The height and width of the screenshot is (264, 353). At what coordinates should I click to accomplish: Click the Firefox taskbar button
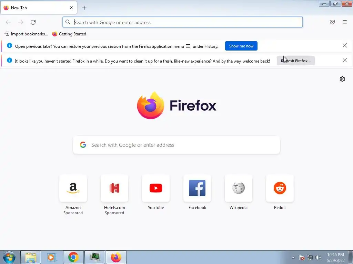(116, 257)
